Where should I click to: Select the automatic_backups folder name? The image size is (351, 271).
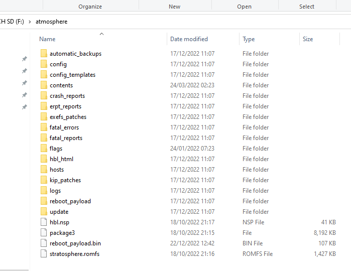click(x=75, y=54)
